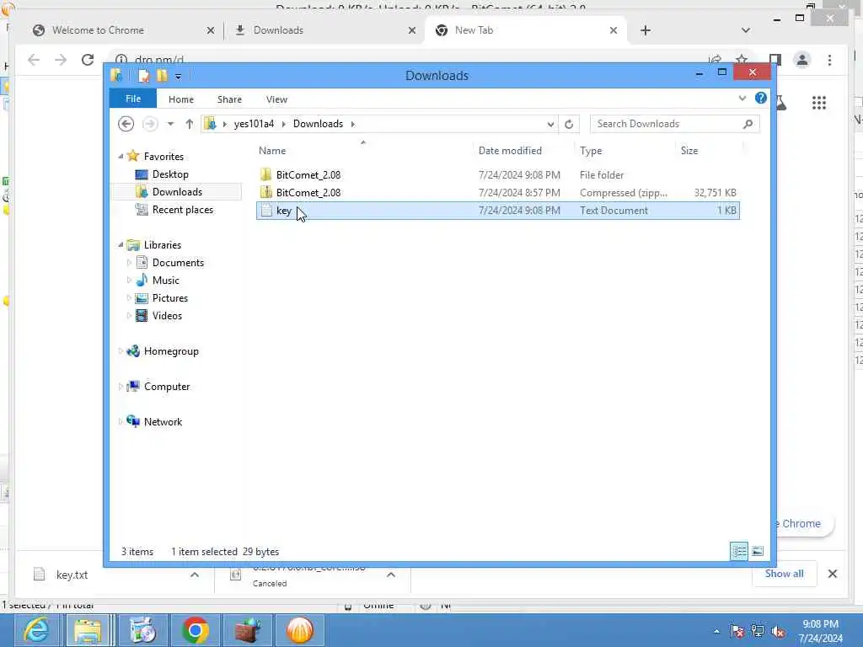This screenshot has width=863, height=647.
Task: Open the Videos library
Action: (x=167, y=315)
